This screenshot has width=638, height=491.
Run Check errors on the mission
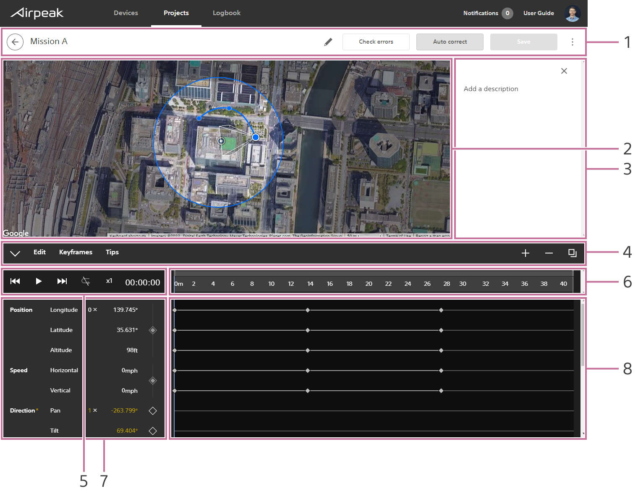coord(376,42)
